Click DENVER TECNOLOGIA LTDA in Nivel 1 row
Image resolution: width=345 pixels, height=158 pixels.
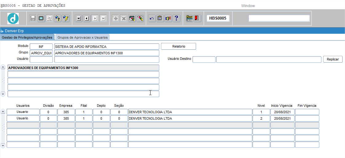(190, 112)
